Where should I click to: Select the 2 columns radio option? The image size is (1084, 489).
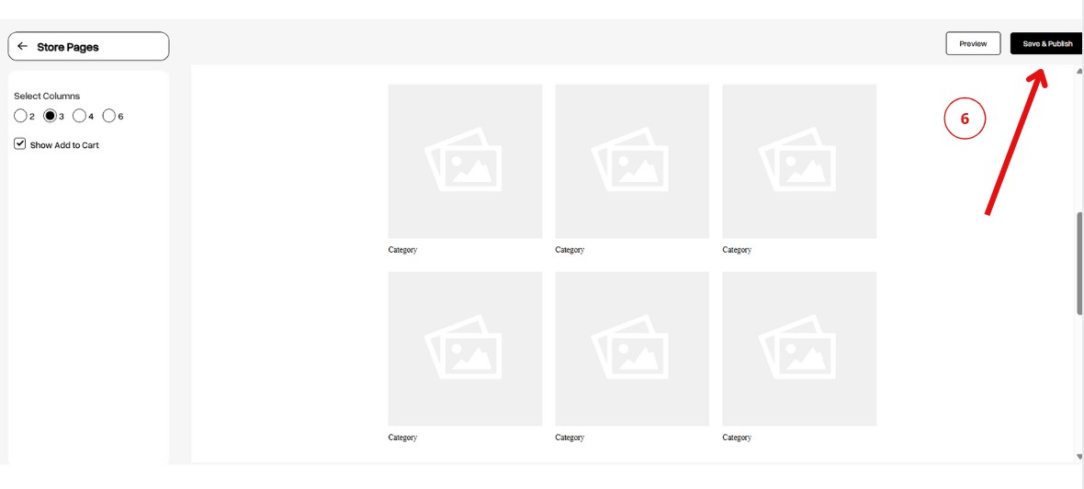point(20,116)
